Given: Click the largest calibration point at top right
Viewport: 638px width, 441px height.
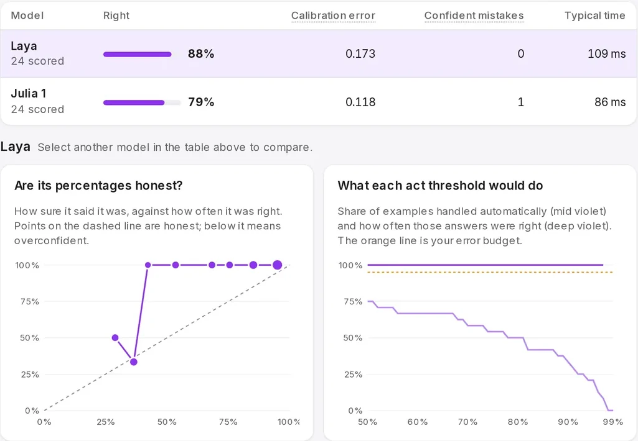Looking at the screenshot, I should point(277,265).
